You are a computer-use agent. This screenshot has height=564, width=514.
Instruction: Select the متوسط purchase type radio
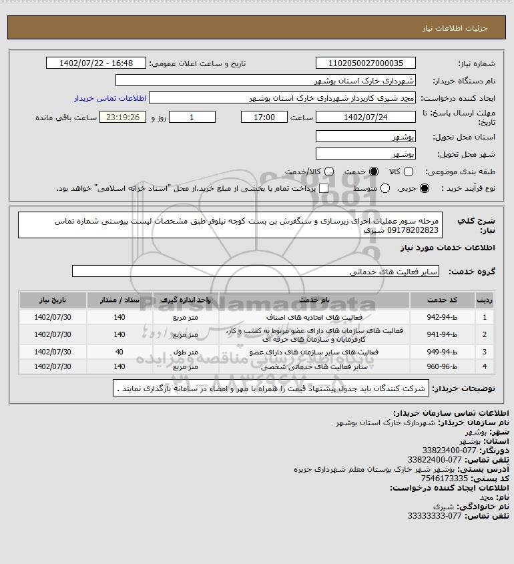click(x=385, y=188)
